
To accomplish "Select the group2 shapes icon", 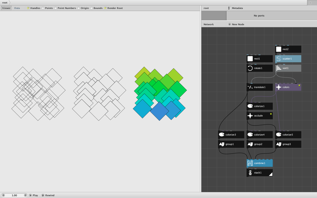I will 250,144.
